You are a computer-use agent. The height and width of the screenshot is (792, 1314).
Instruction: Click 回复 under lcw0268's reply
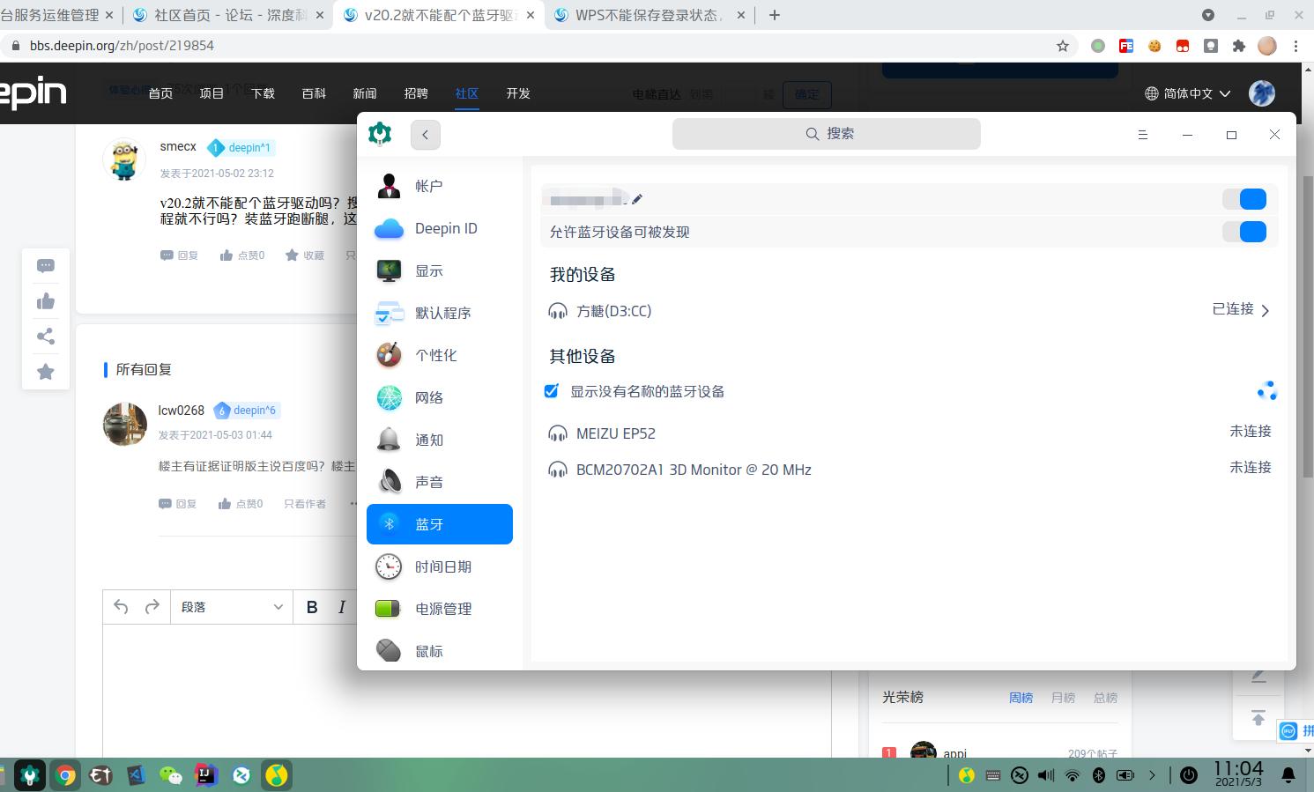pyautogui.click(x=178, y=504)
